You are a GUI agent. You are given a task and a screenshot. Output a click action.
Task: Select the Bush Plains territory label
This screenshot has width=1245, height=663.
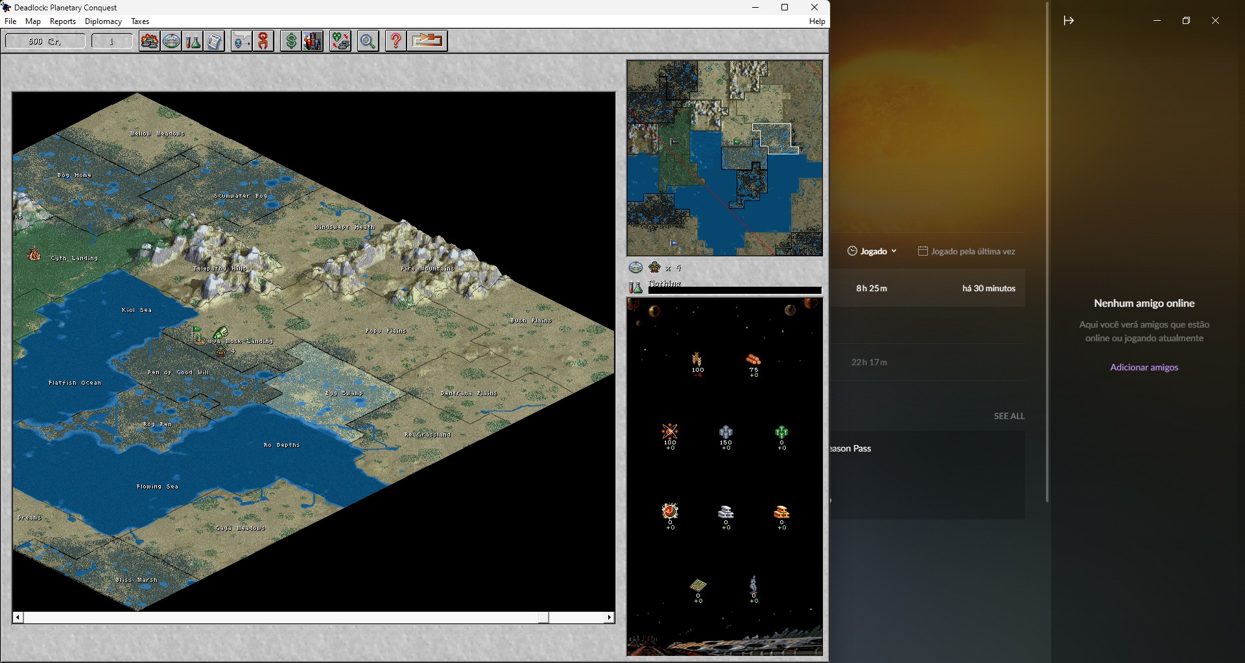[x=531, y=320]
